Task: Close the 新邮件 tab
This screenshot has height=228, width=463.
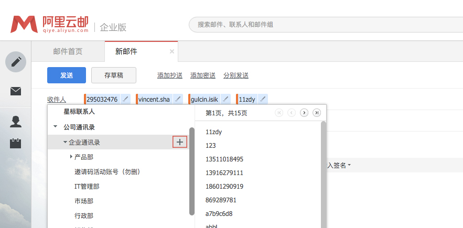Action: click(x=172, y=51)
